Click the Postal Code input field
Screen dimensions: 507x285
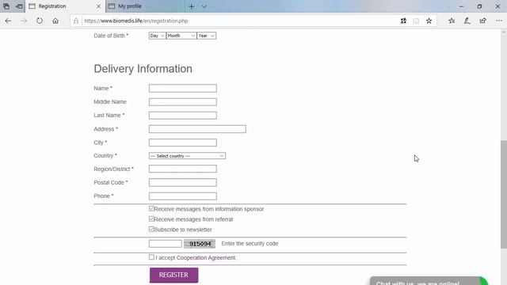183,183
